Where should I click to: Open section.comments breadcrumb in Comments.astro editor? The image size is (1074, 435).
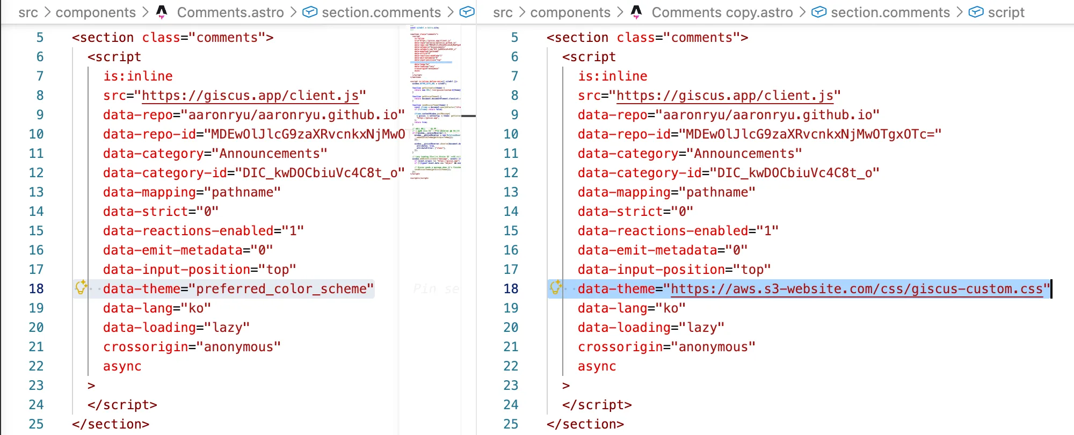381,12
